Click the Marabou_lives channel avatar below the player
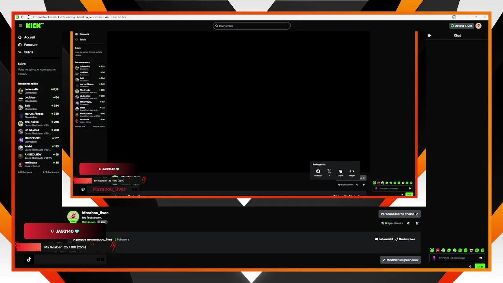 point(73,217)
